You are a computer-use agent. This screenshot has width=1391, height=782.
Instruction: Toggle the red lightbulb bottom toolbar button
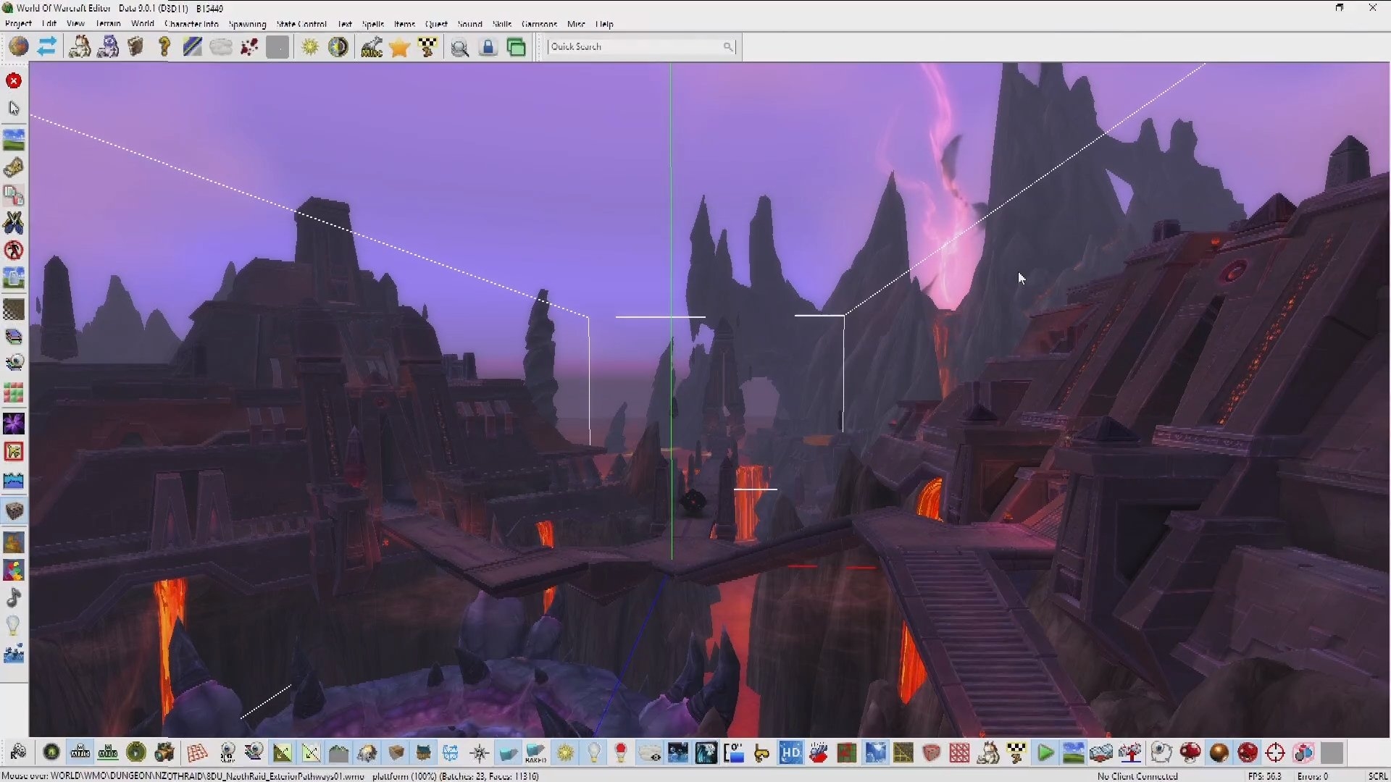click(x=621, y=753)
